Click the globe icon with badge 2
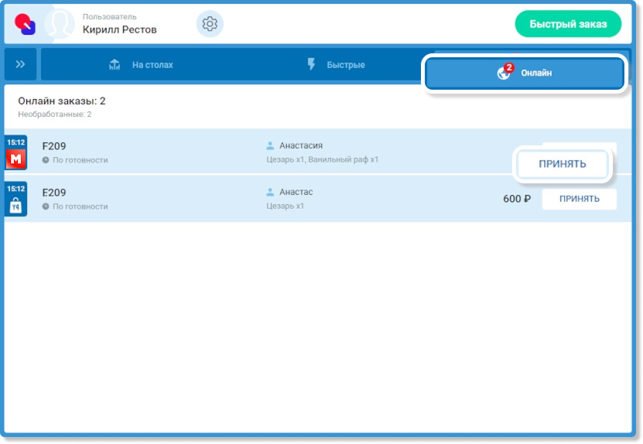This screenshot has height=444, width=643. coord(504,73)
